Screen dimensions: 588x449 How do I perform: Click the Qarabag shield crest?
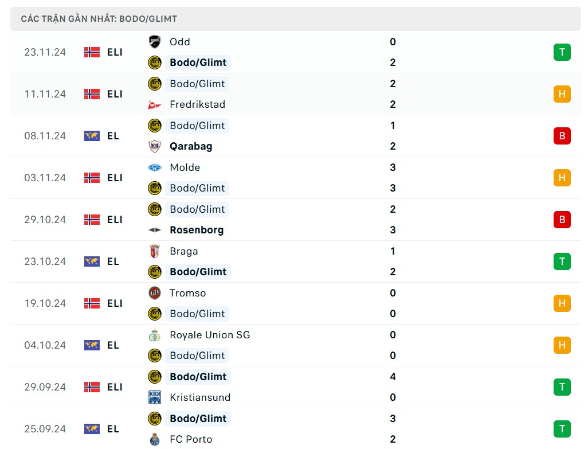click(154, 146)
